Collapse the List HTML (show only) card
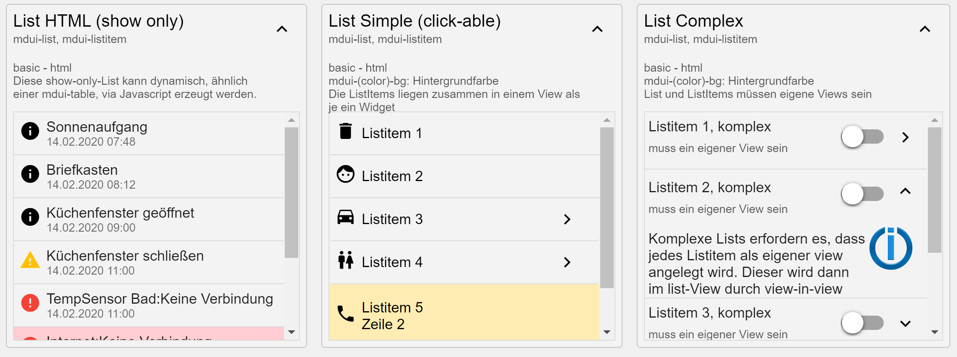The image size is (957, 357). (282, 29)
